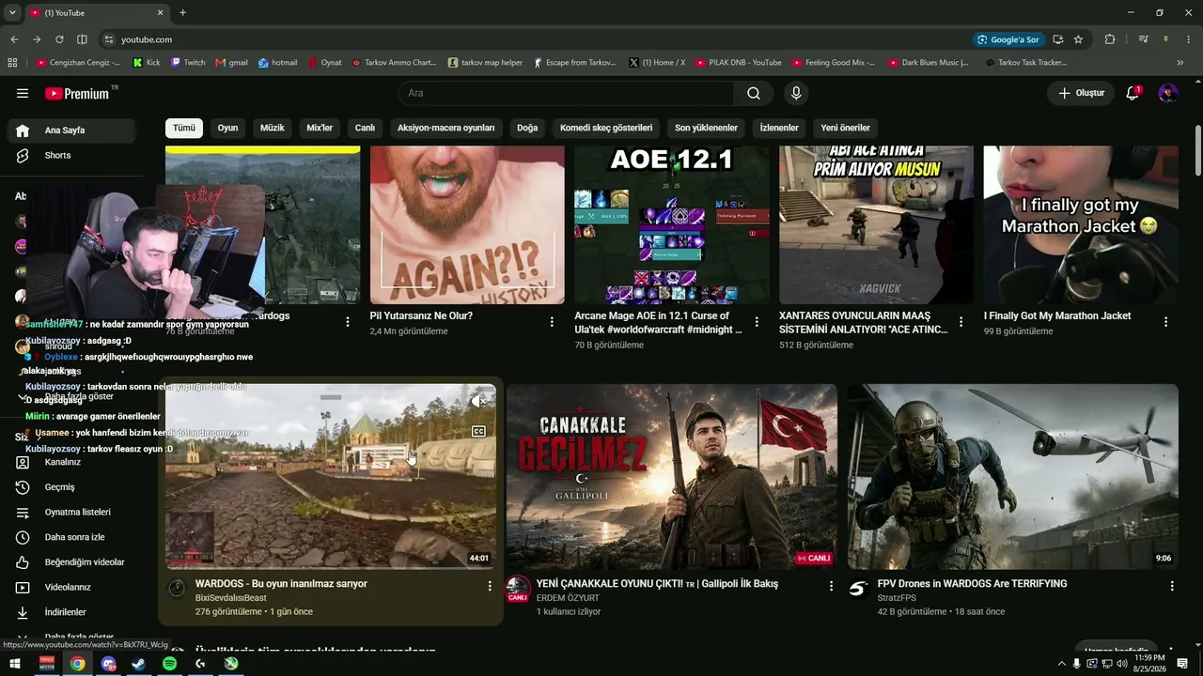Image resolution: width=1203 pixels, height=676 pixels.
Task: Open options for FPV Drones video
Action: tap(1172, 586)
